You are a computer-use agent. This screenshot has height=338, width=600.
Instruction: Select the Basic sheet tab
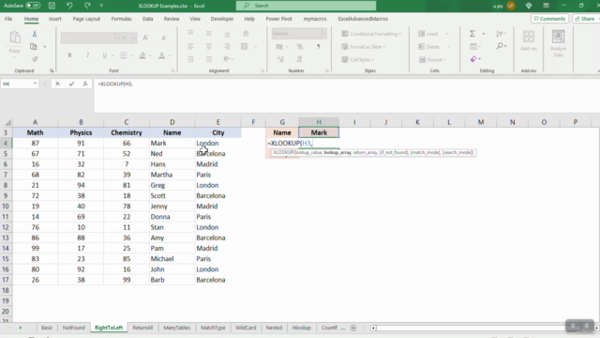point(47,328)
